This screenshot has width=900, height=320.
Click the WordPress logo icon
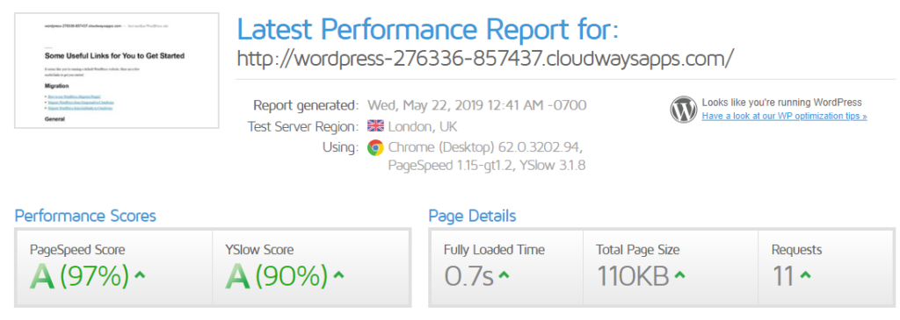click(683, 110)
